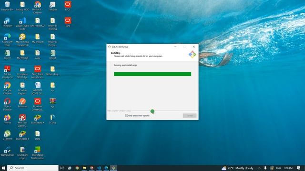Viewport: 305px width, 171px height.
Task: Open the BlueStacks Multi-Insta... shortcut
Action: coord(38,153)
